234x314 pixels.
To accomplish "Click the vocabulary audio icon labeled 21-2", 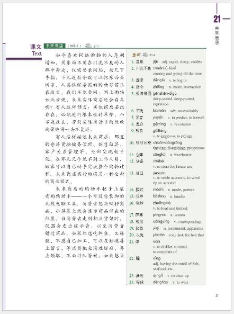I will (146, 55).
